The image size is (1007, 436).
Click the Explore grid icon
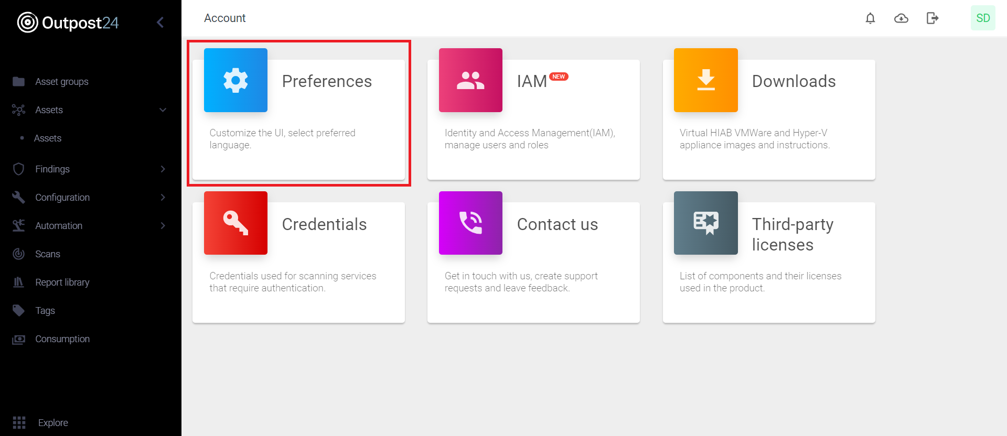[19, 422]
